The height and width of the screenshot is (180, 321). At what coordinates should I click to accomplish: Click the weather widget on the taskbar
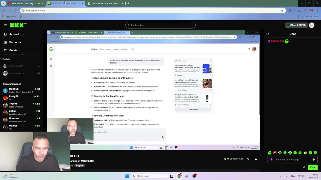[x=11, y=176]
